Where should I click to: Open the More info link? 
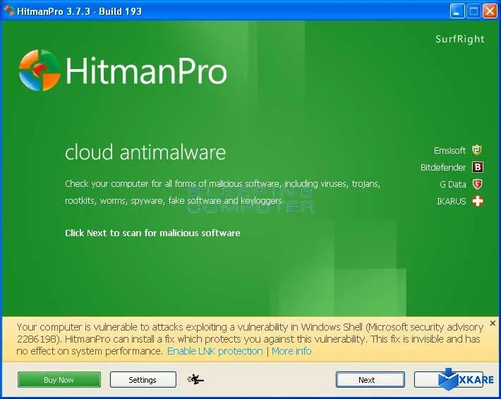(291, 351)
